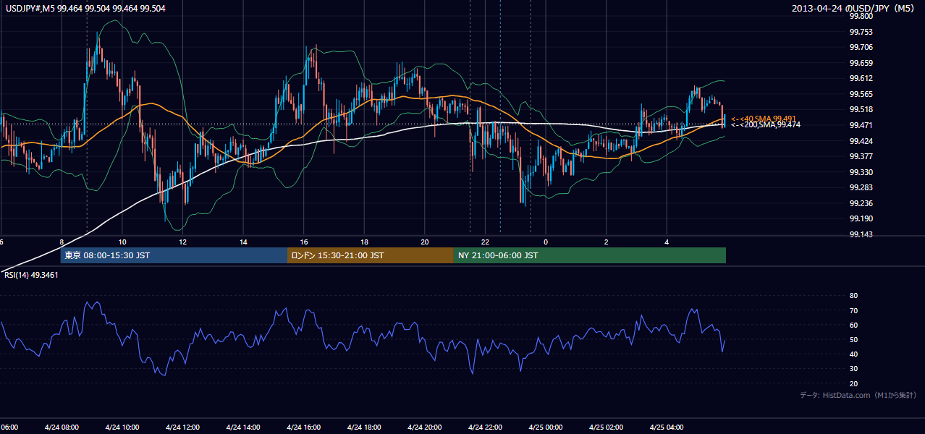925x434 pixels.
Task: Click the 99.377 price axis label
Action: pos(861,156)
